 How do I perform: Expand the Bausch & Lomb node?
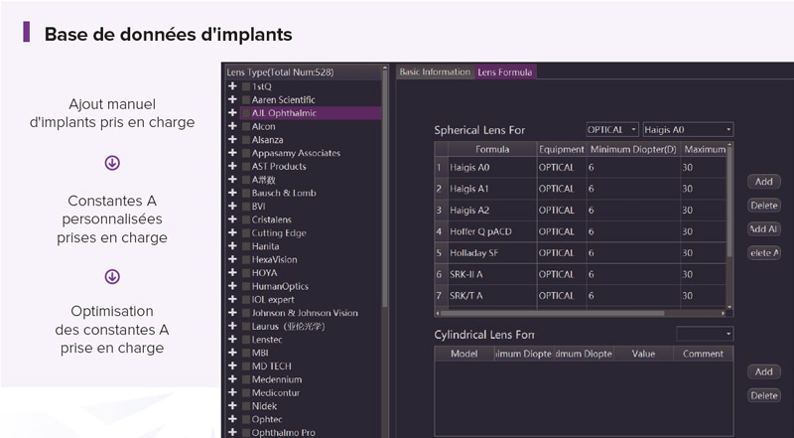click(232, 193)
